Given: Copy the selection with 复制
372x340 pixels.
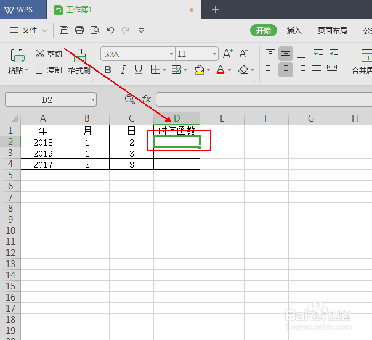Looking at the screenshot, I should 49,70.
